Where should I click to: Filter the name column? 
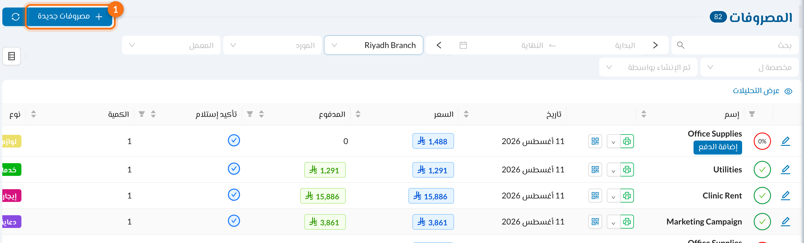click(752, 114)
